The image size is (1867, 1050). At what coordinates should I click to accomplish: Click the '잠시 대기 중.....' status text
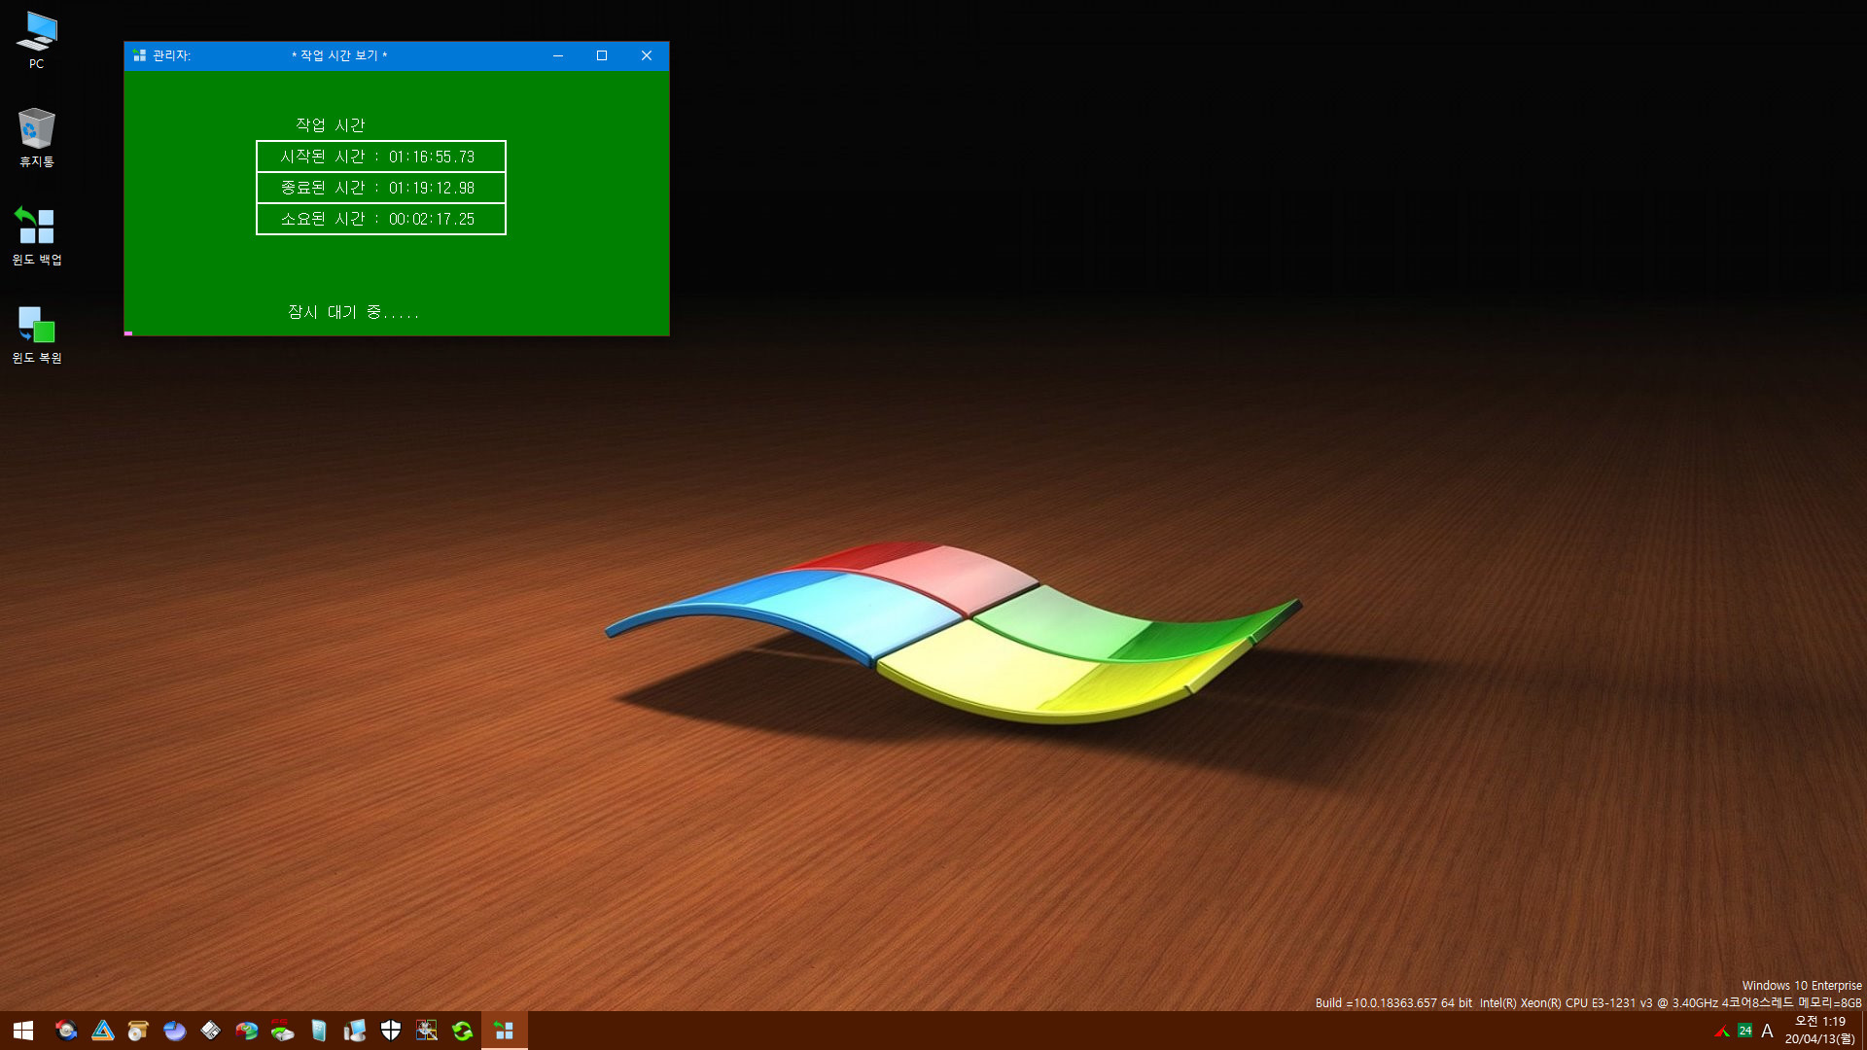353,312
